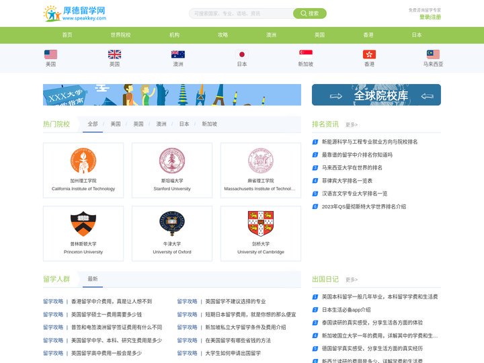Select the 最新 tab under 留学人群
This screenshot has height=363, width=484.
coord(93,279)
